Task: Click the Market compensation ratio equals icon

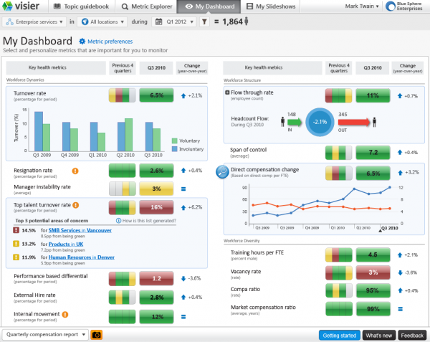Action: tap(401, 309)
